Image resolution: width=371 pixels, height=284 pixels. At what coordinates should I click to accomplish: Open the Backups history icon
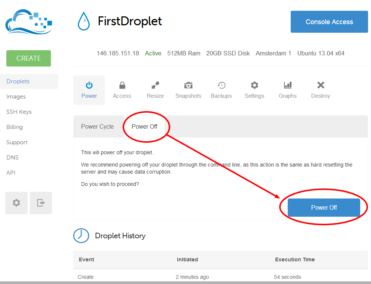(x=222, y=85)
